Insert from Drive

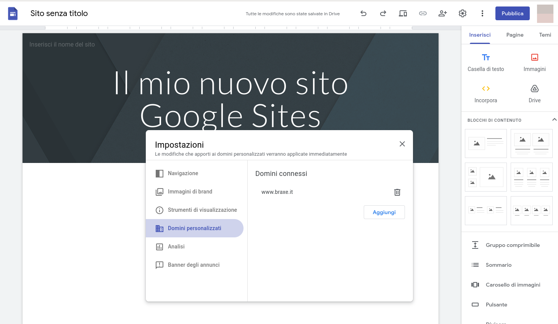click(x=535, y=94)
